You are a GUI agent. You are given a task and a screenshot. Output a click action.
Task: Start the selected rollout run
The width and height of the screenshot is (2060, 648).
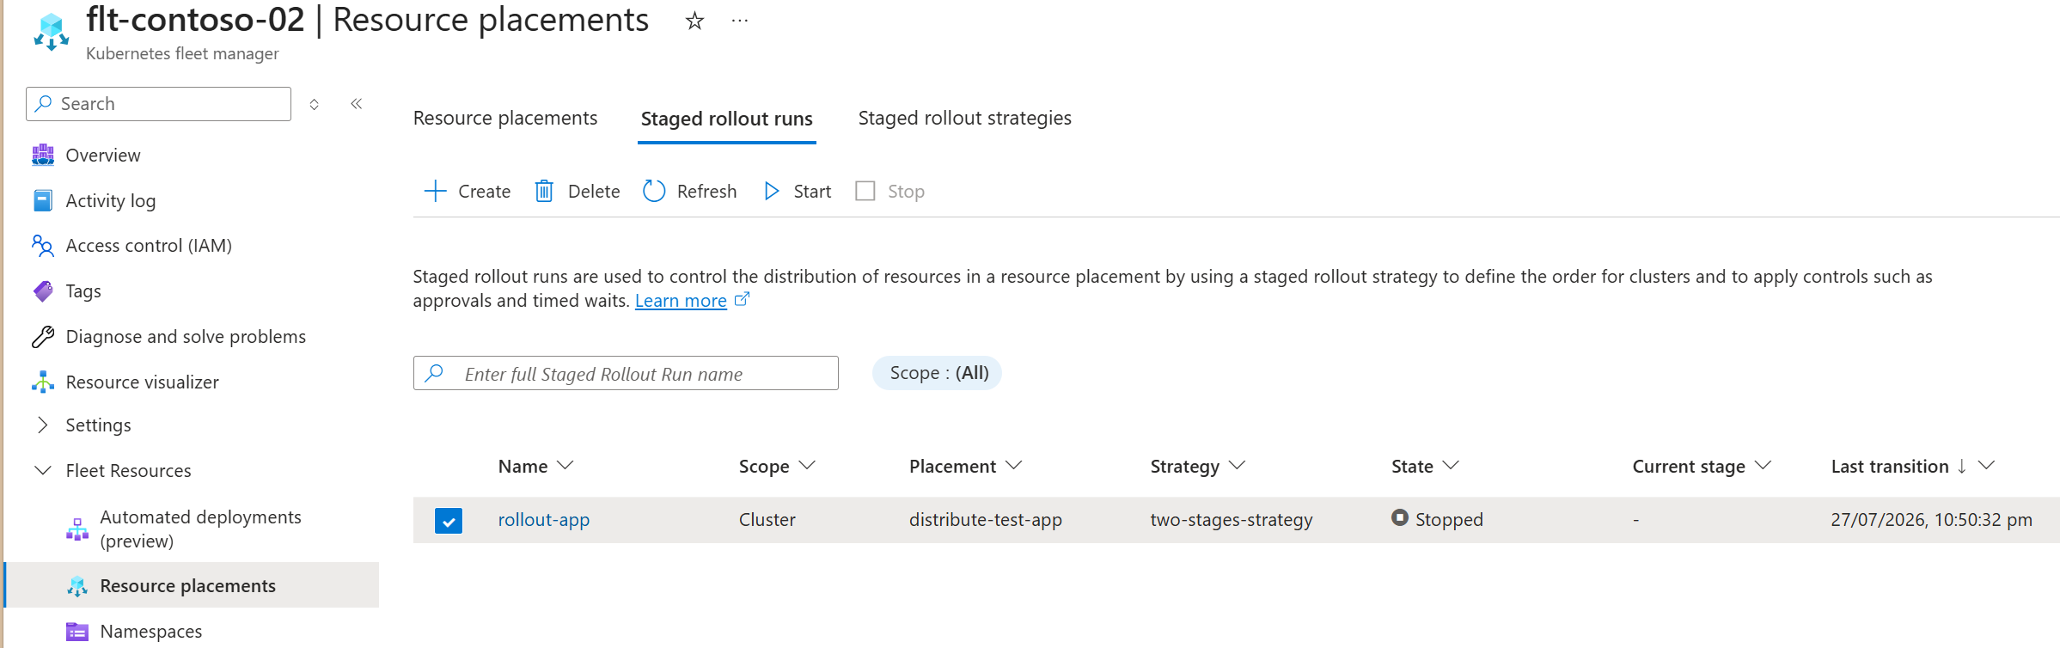[x=797, y=191]
